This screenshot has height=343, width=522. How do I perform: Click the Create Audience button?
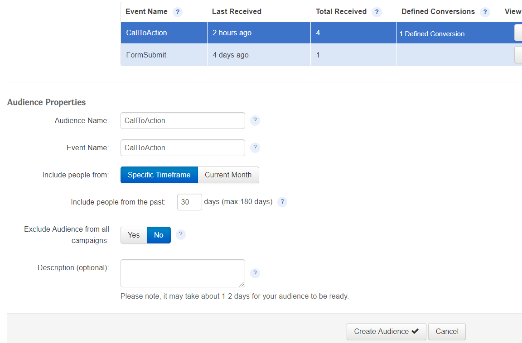386,332
